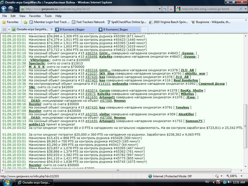
Task: Switch to second В Контакте Видео tab
Action: point(119,29)
